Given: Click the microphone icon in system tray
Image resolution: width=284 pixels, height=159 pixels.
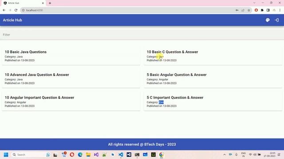Looking at the screenshot, I should (x=237, y=155).
